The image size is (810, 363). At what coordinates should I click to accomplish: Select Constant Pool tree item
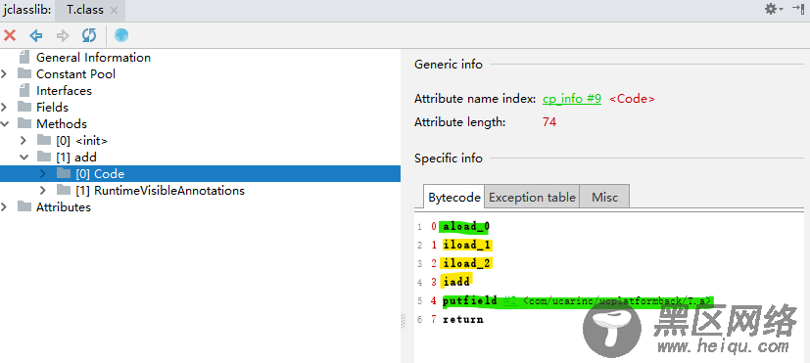76,73
